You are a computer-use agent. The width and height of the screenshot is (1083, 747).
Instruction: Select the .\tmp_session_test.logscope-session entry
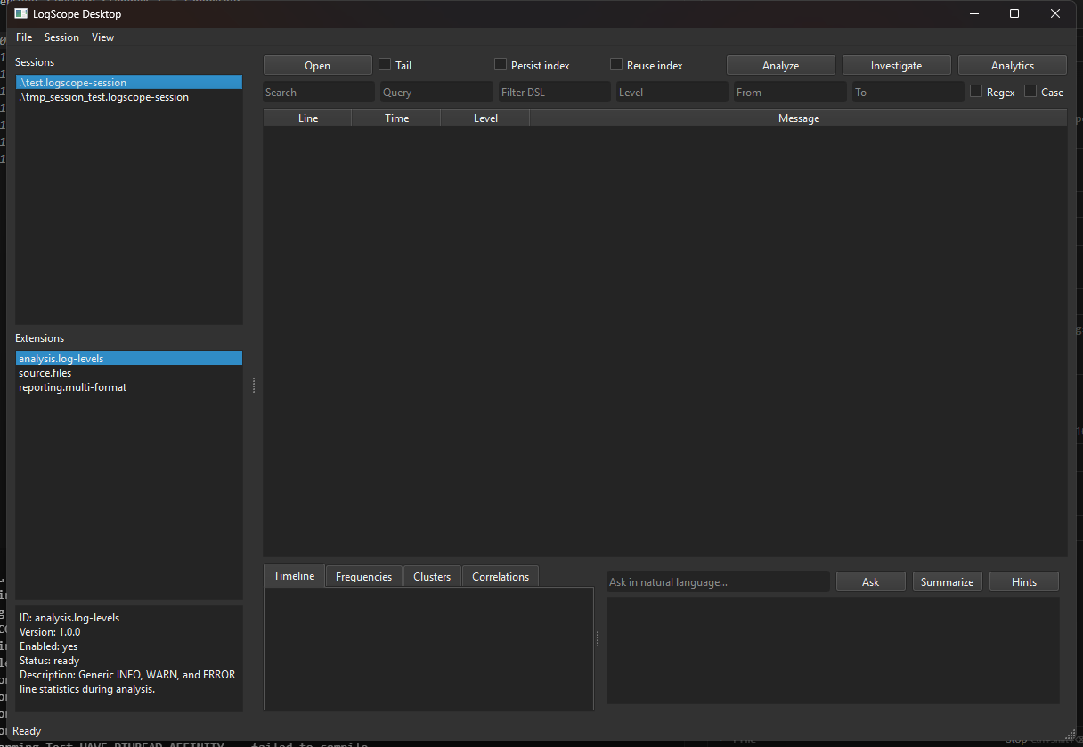(129, 97)
